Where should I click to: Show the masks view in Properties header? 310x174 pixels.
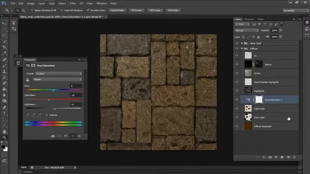(x=33, y=66)
